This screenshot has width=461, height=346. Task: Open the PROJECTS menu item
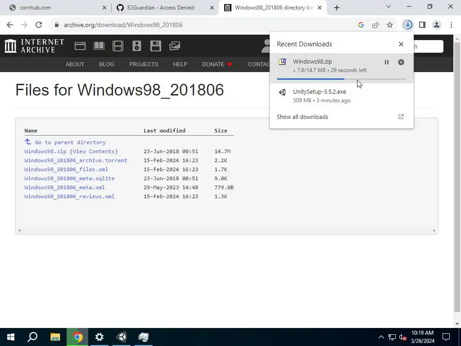[x=144, y=64]
